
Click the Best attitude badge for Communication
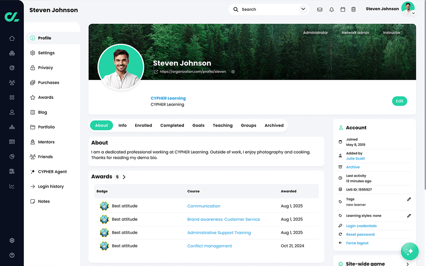click(x=104, y=206)
